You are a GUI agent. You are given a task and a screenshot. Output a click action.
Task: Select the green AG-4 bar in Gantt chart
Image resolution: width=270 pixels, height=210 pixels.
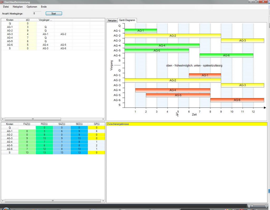click(162, 46)
